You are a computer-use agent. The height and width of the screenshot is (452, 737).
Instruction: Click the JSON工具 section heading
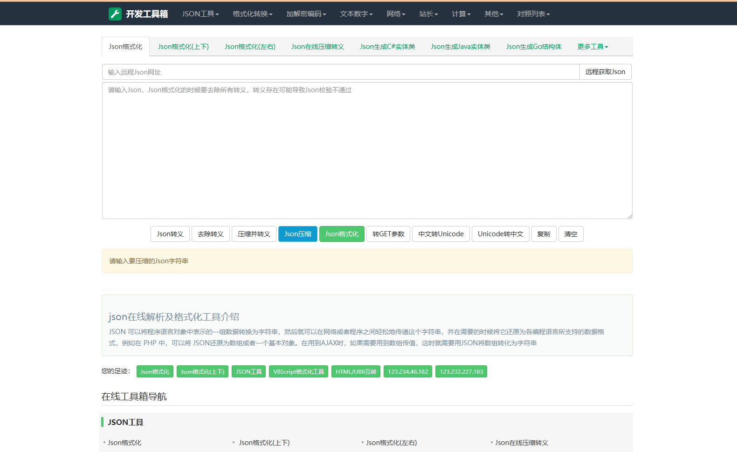click(125, 422)
